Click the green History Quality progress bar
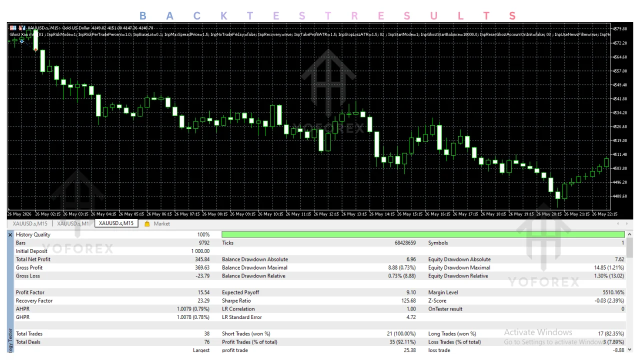640x360 pixels. click(423, 234)
